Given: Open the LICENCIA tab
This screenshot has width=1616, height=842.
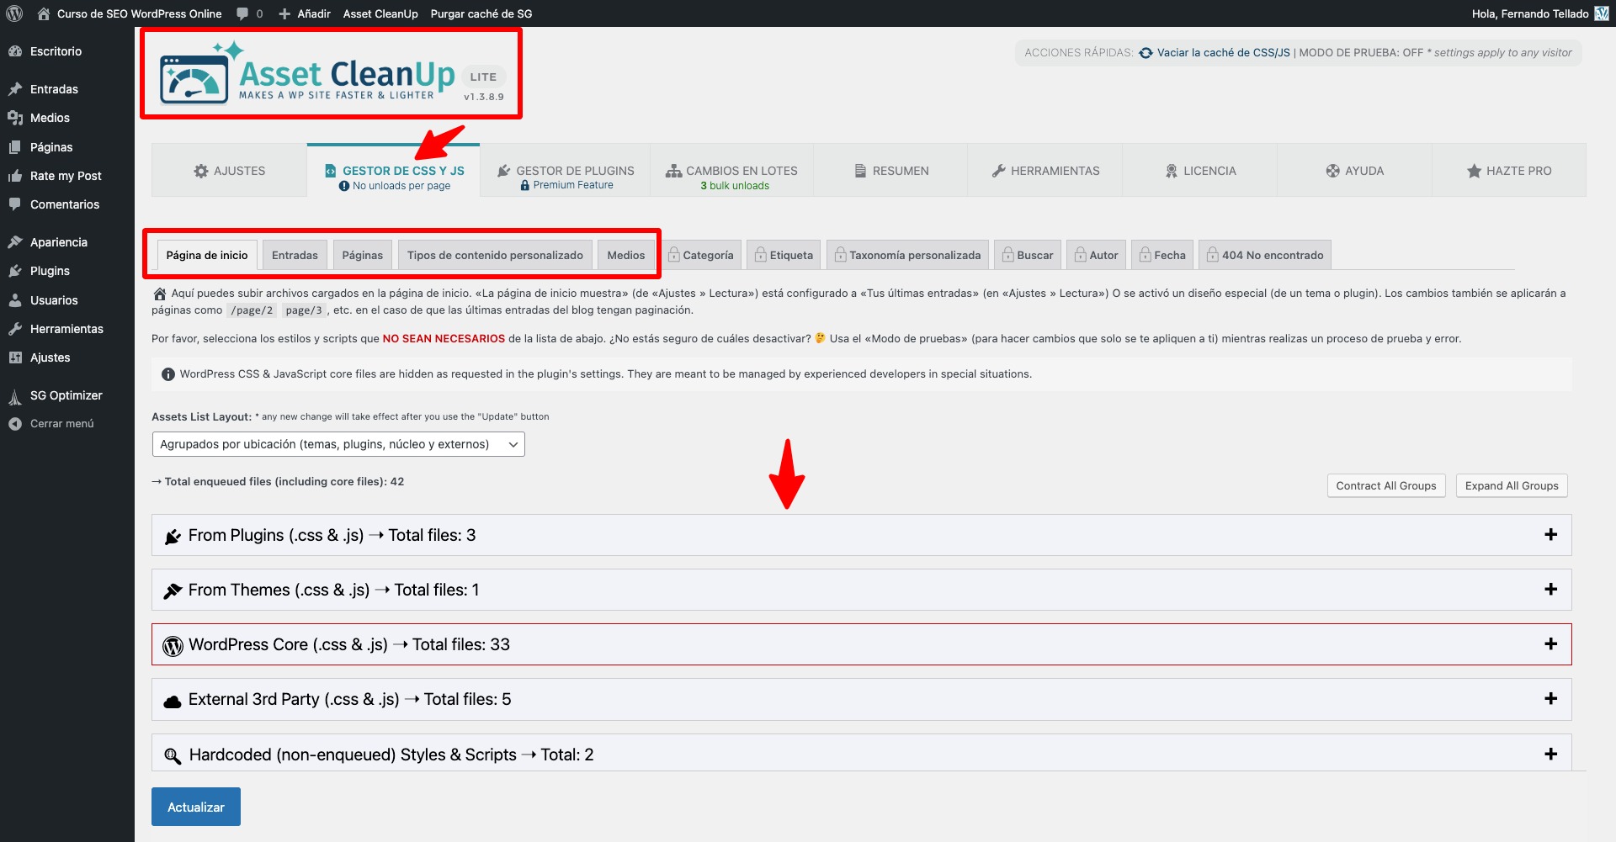Looking at the screenshot, I should [x=1200, y=171].
